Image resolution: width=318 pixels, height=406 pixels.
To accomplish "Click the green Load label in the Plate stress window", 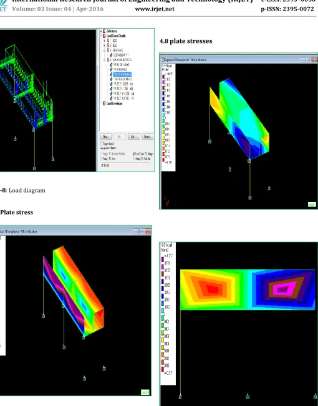I will click(145, 392).
